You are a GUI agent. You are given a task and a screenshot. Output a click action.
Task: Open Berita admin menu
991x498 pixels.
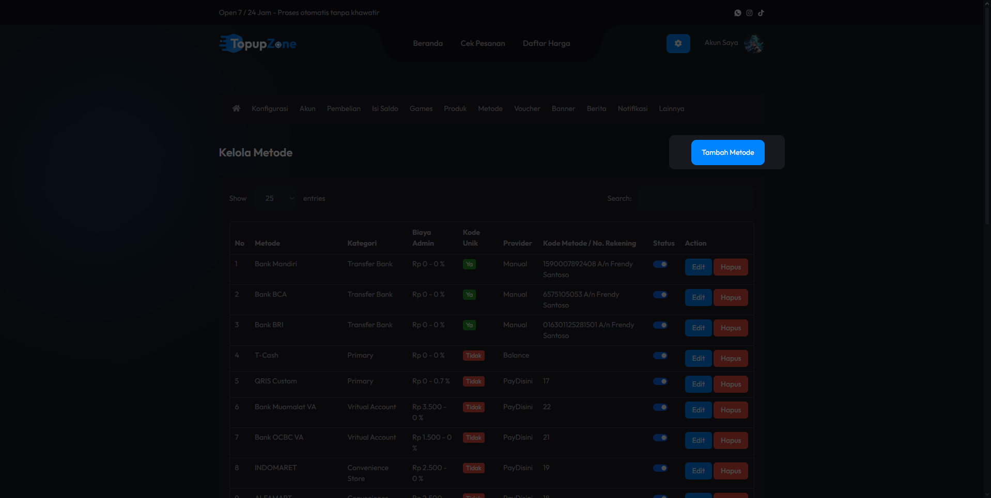(596, 108)
